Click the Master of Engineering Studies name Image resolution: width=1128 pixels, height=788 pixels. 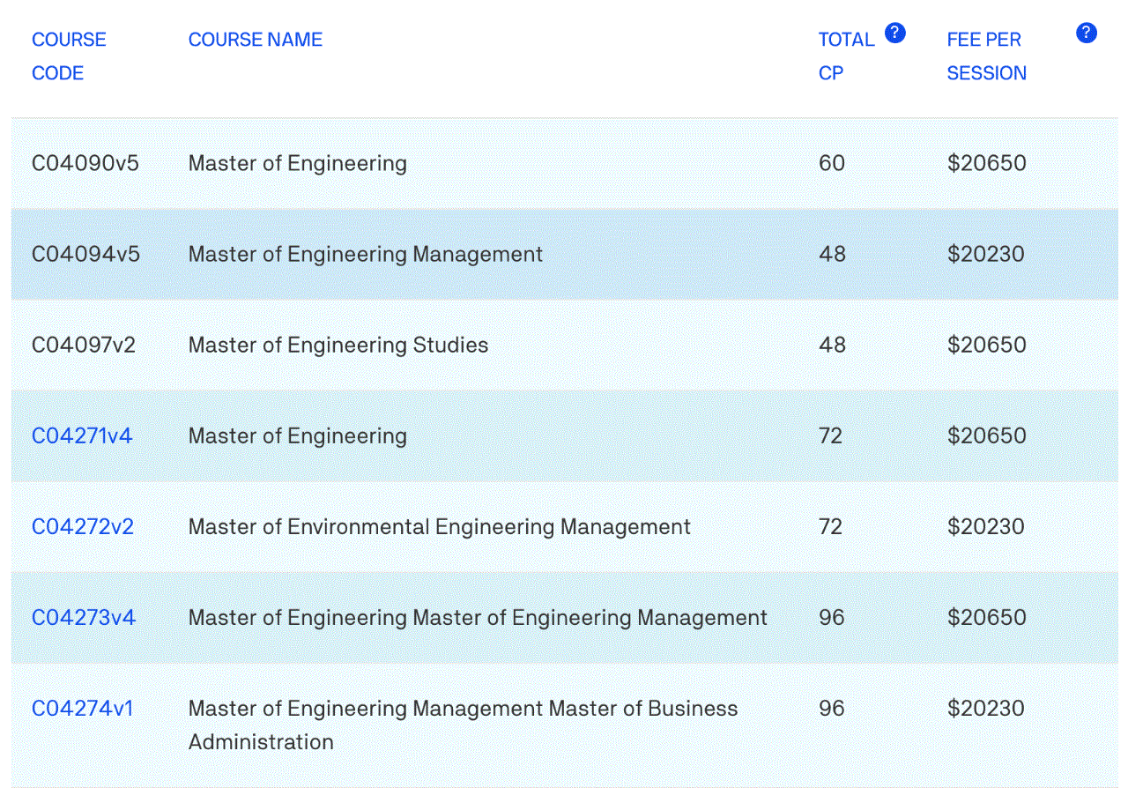pos(338,345)
